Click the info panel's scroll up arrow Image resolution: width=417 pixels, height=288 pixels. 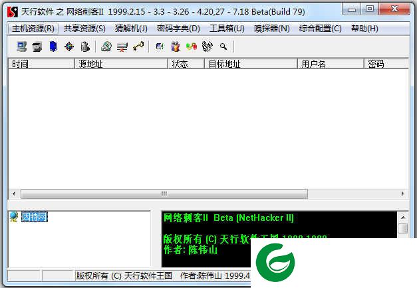tap(403, 217)
